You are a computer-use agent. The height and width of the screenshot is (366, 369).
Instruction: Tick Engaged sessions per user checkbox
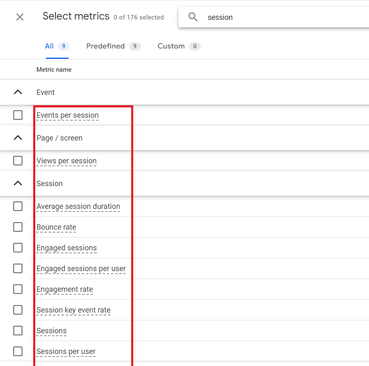click(18, 269)
